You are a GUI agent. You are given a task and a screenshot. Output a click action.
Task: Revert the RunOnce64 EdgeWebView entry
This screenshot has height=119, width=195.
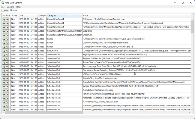7,51
